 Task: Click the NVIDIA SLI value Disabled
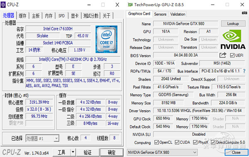tap(199, 134)
